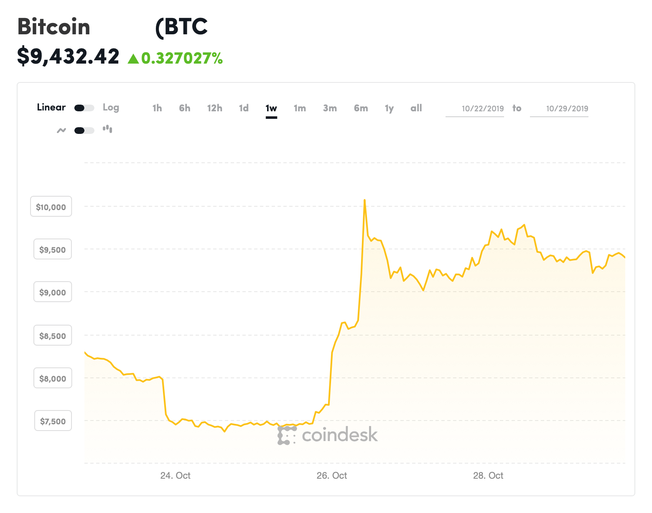Show the 3m time range
The width and height of the screenshot is (652, 513).
click(330, 108)
